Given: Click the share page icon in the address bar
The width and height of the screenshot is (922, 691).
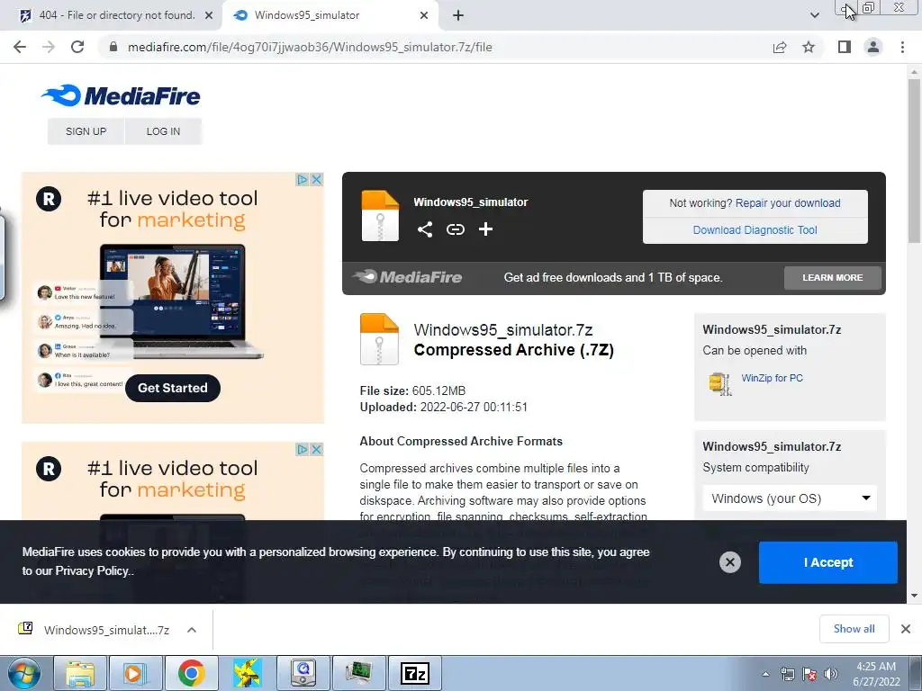Looking at the screenshot, I should point(780,47).
